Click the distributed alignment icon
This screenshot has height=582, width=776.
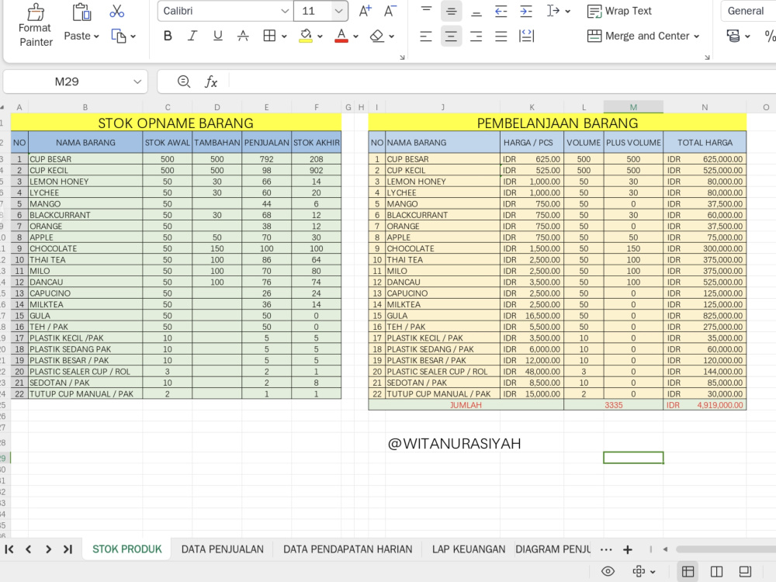(526, 36)
